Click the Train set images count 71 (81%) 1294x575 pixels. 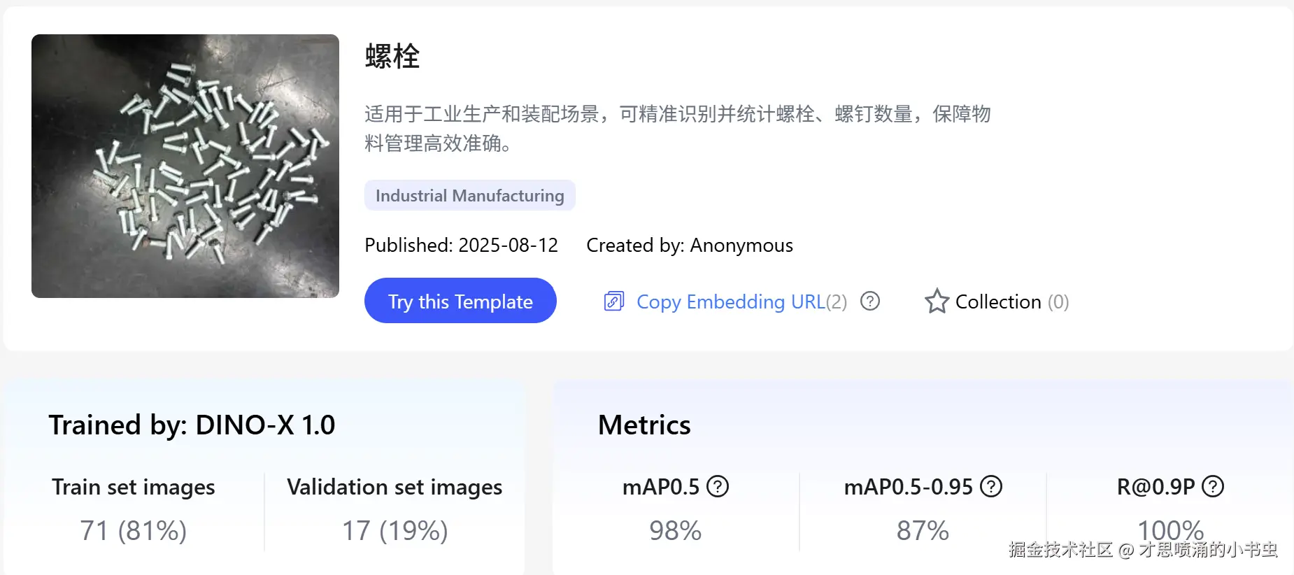pos(133,530)
